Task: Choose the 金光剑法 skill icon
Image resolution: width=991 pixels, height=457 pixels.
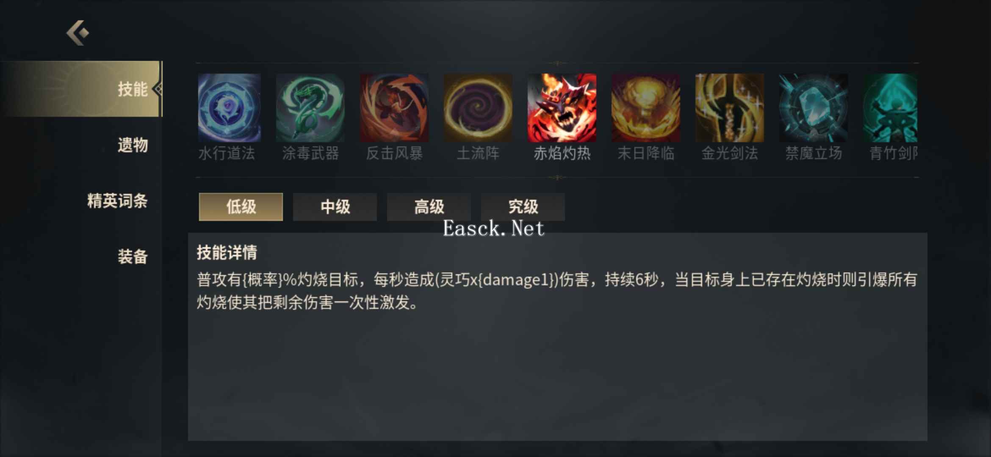Action: 729,107
